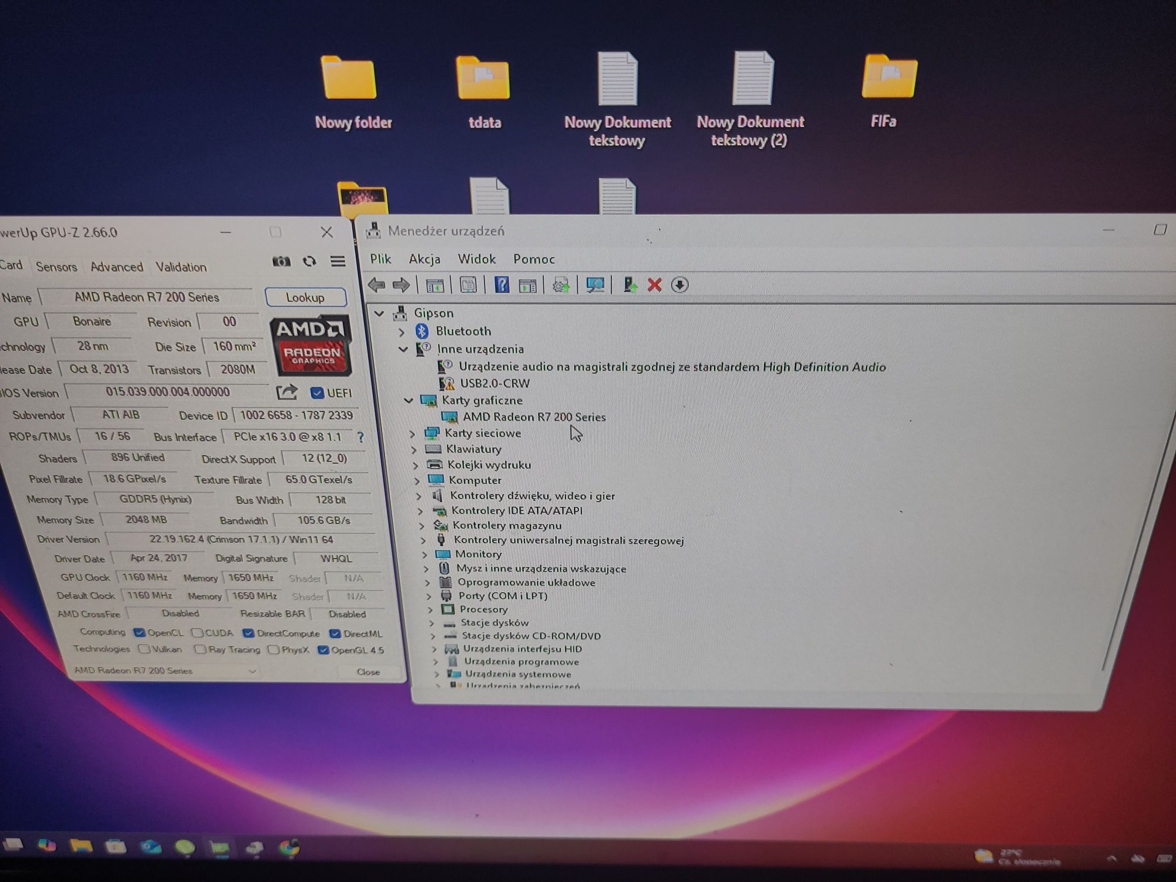
Task: Click the properties sheet toolbar icon
Action: (468, 285)
